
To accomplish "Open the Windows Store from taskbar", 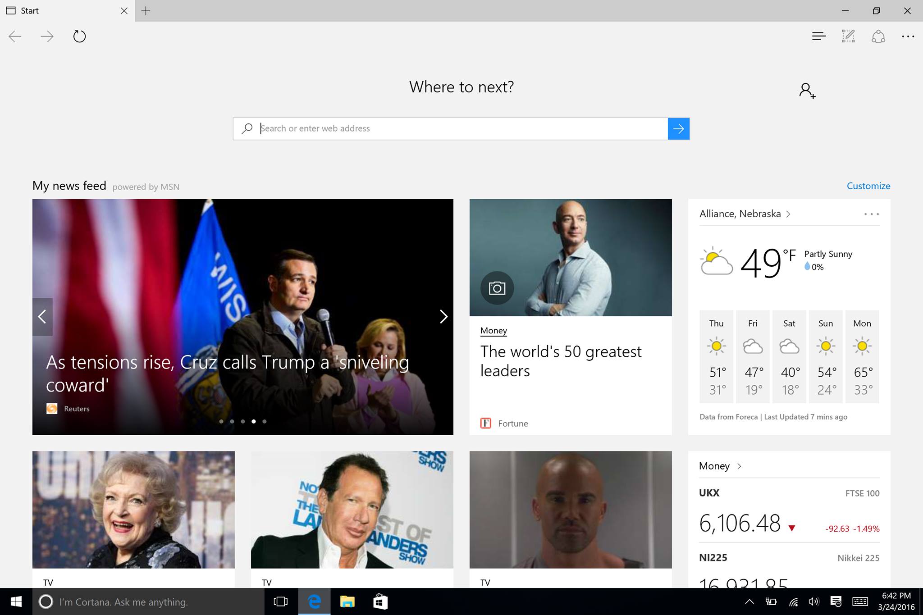I will pos(380,601).
